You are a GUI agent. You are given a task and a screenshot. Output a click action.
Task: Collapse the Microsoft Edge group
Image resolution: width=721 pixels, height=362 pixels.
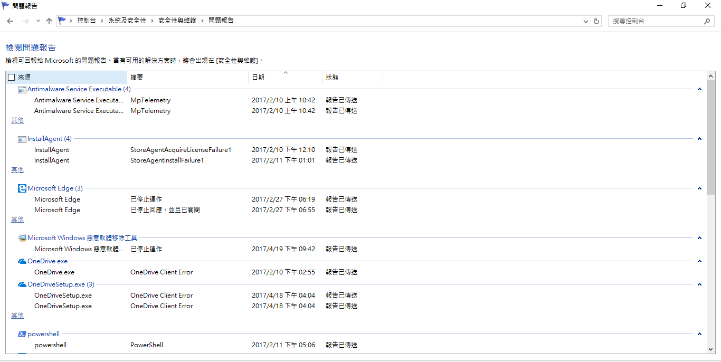pyautogui.click(x=699, y=188)
